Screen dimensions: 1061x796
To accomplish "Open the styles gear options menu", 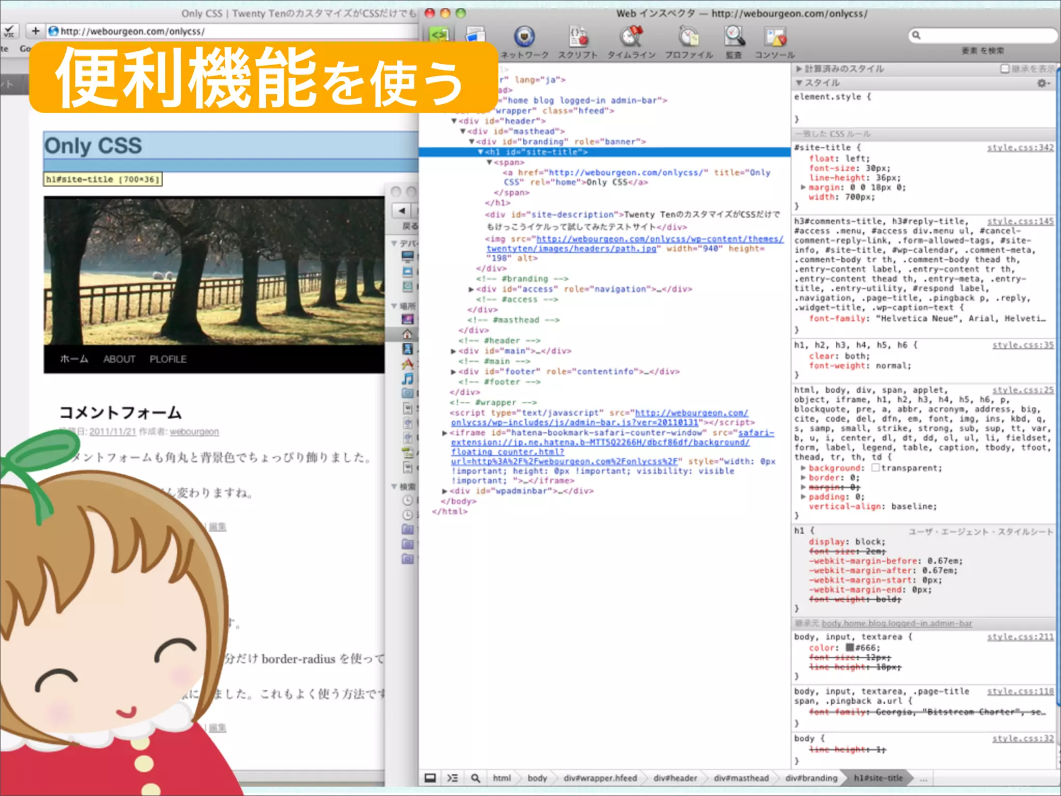I will tap(1042, 83).
